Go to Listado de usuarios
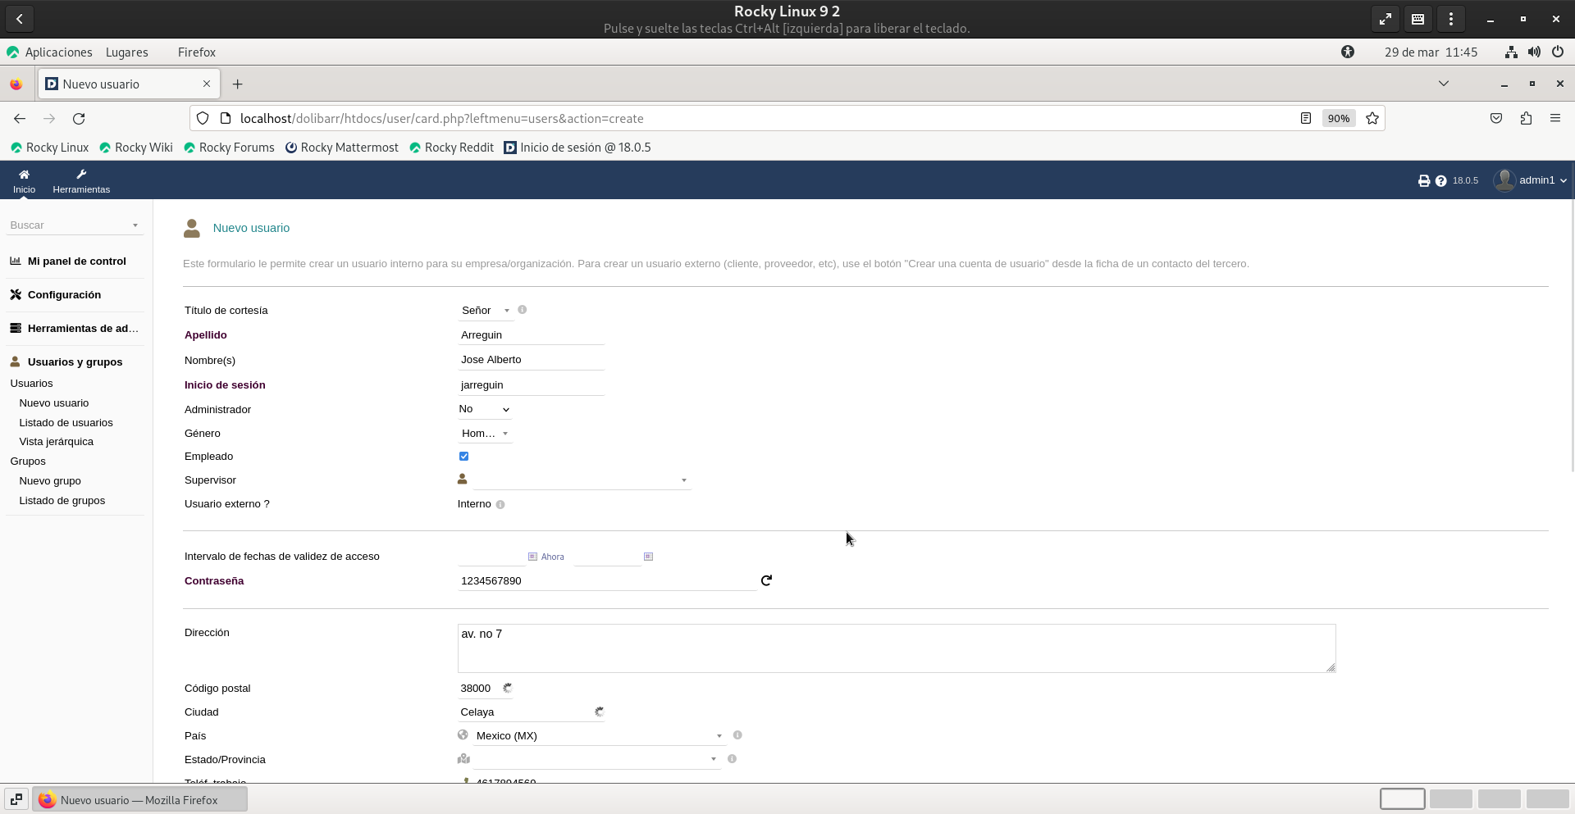Screen dimensions: 1575x814 [66, 423]
